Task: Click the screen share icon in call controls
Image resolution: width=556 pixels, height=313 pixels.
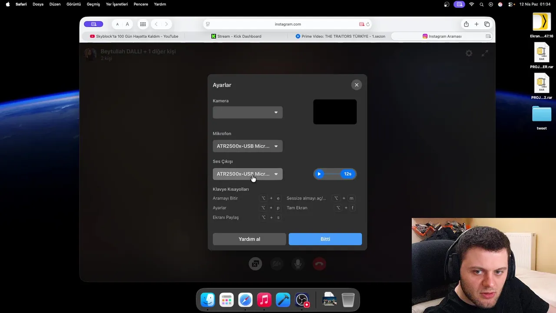Action: (x=255, y=263)
